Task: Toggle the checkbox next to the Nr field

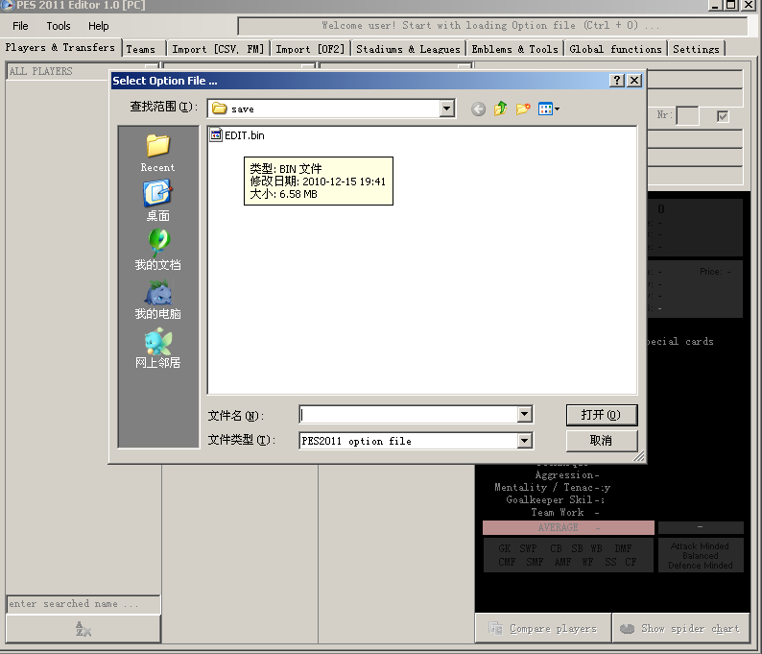Action: tap(723, 116)
